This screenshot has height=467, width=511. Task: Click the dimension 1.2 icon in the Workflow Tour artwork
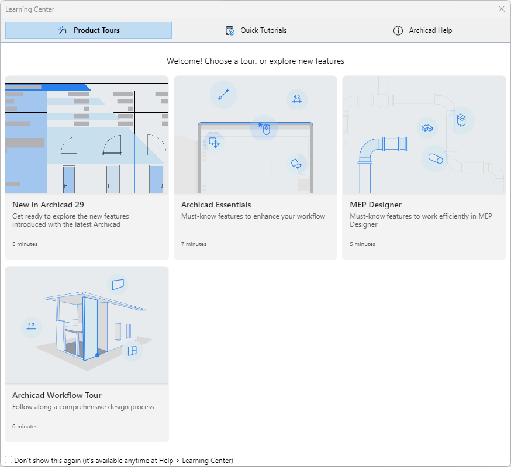pyautogui.click(x=32, y=327)
